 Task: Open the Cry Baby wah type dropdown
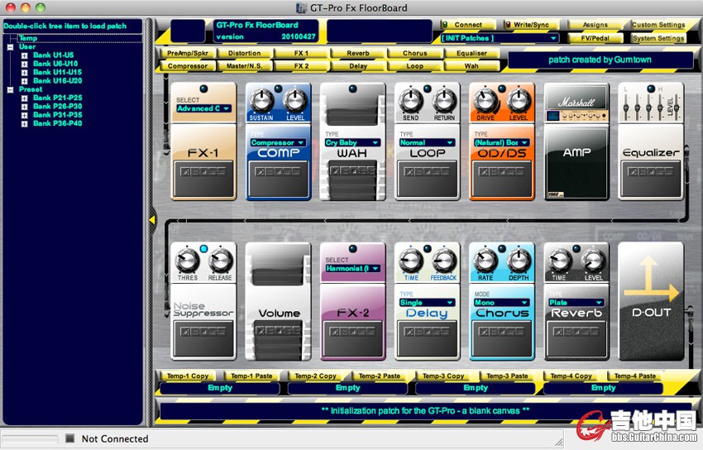tap(352, 142)
